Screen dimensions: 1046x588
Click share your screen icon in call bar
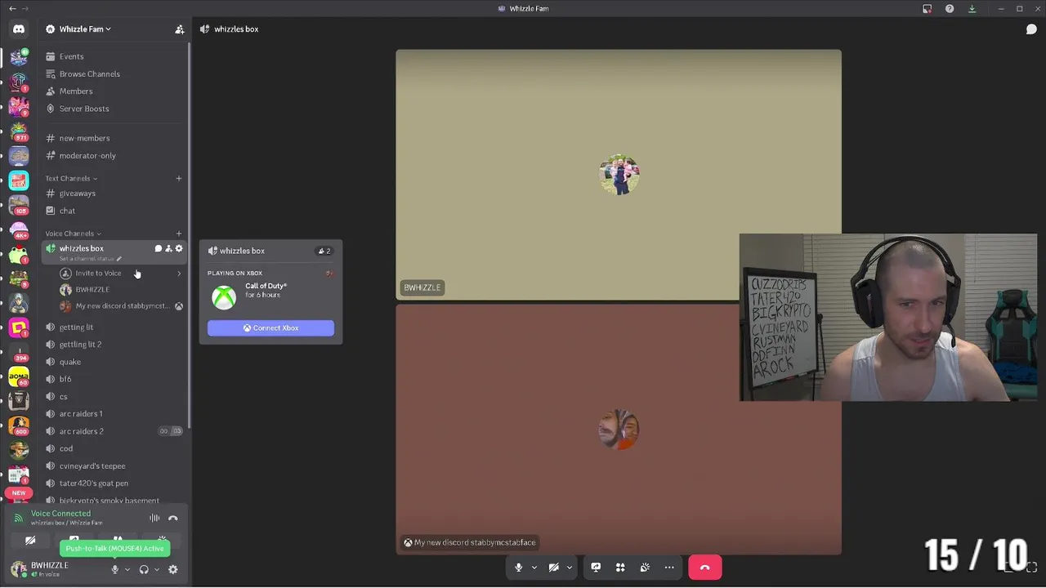coord(596,568)
